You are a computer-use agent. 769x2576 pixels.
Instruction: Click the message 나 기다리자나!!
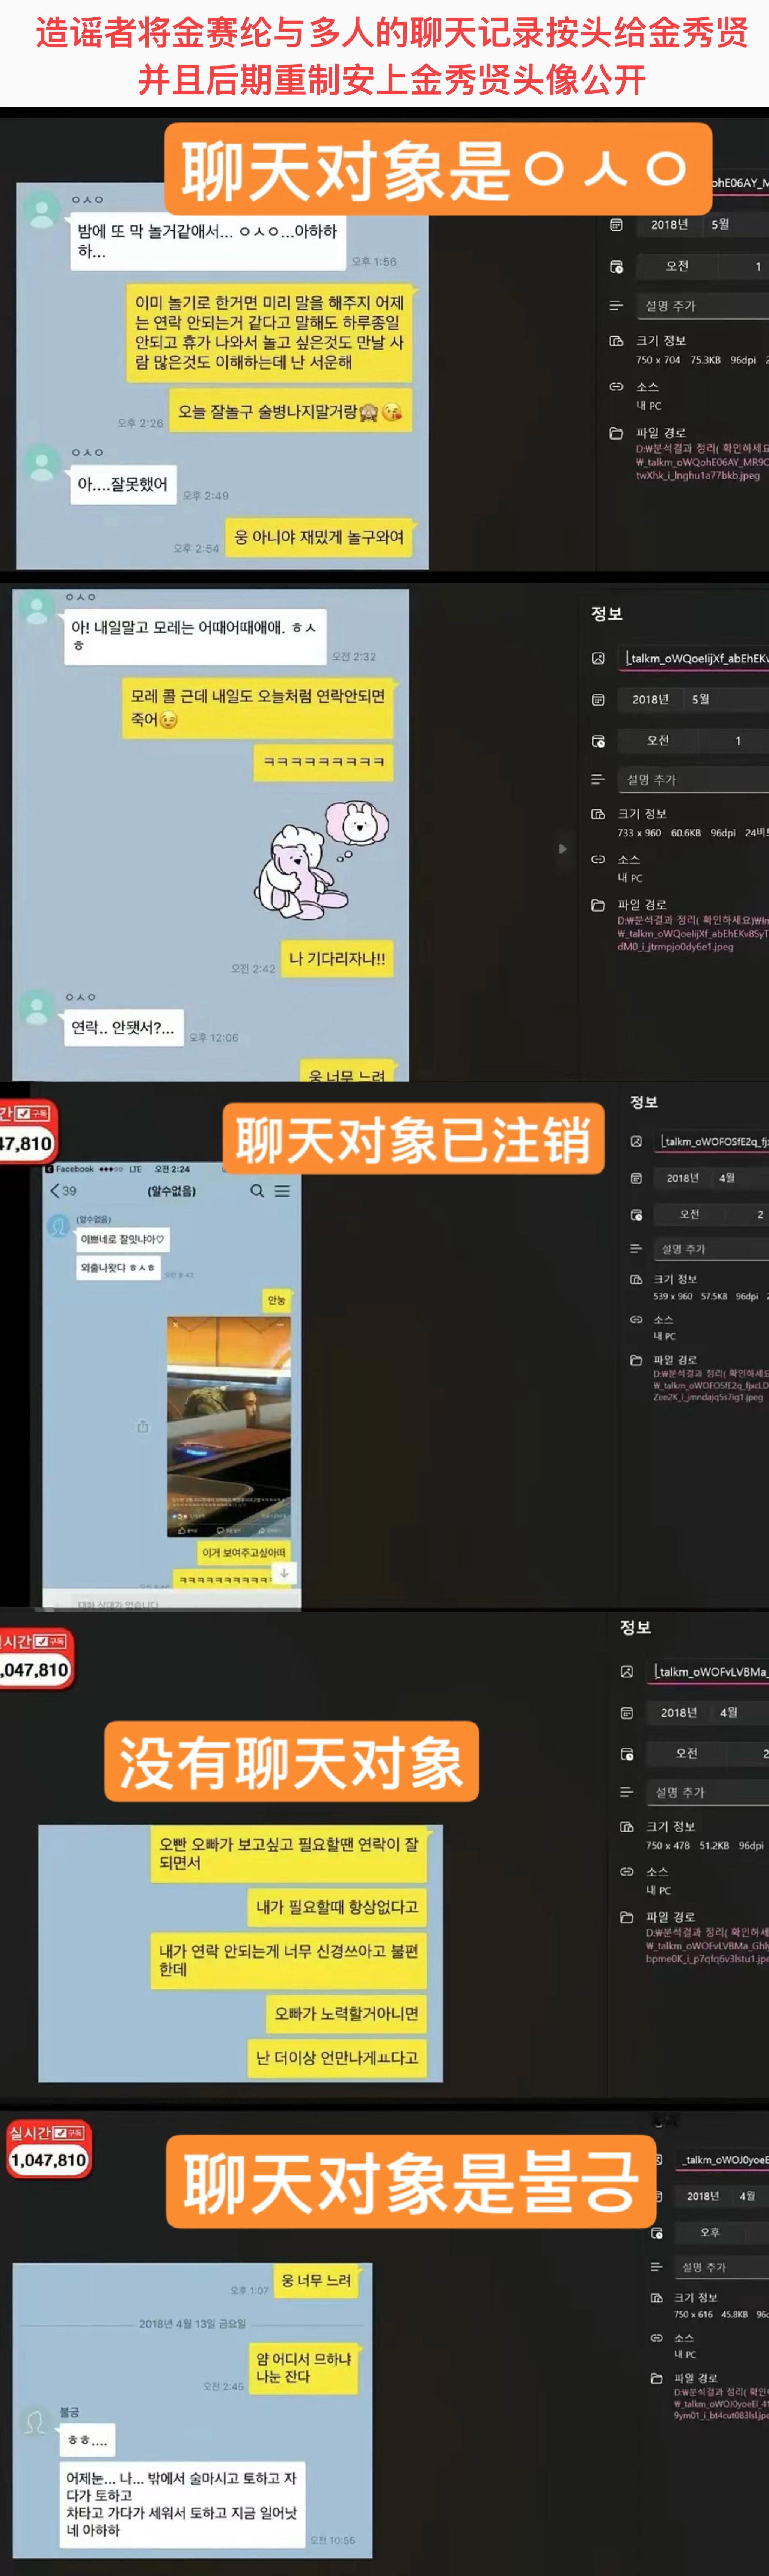pyautogui.click(x=337, y=959)
